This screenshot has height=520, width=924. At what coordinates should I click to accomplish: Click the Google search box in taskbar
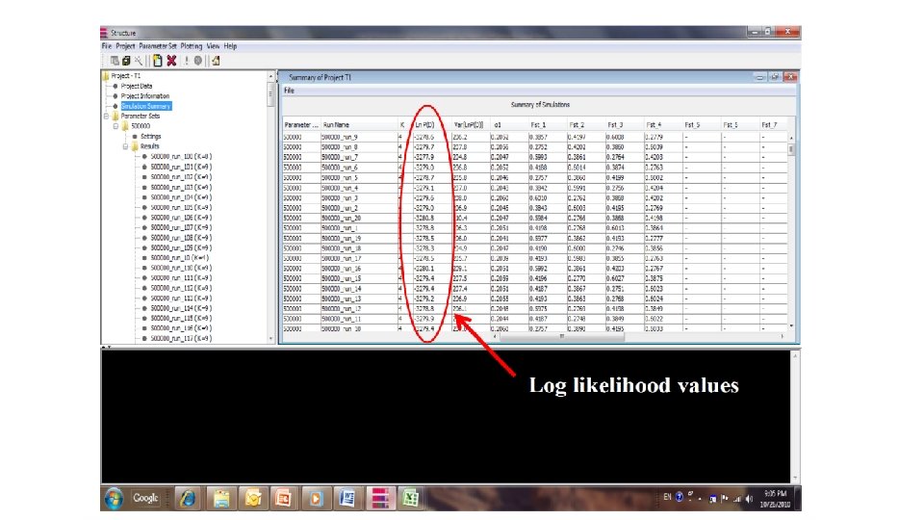(x=145, y=498)
